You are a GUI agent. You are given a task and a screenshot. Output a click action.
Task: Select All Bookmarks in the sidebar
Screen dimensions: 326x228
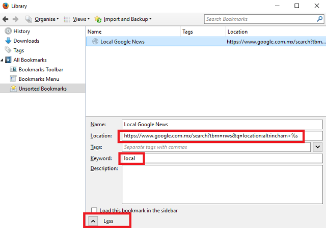coord(30,60)
